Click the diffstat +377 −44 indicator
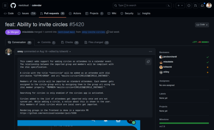The image size is (214, 130). 201,42
